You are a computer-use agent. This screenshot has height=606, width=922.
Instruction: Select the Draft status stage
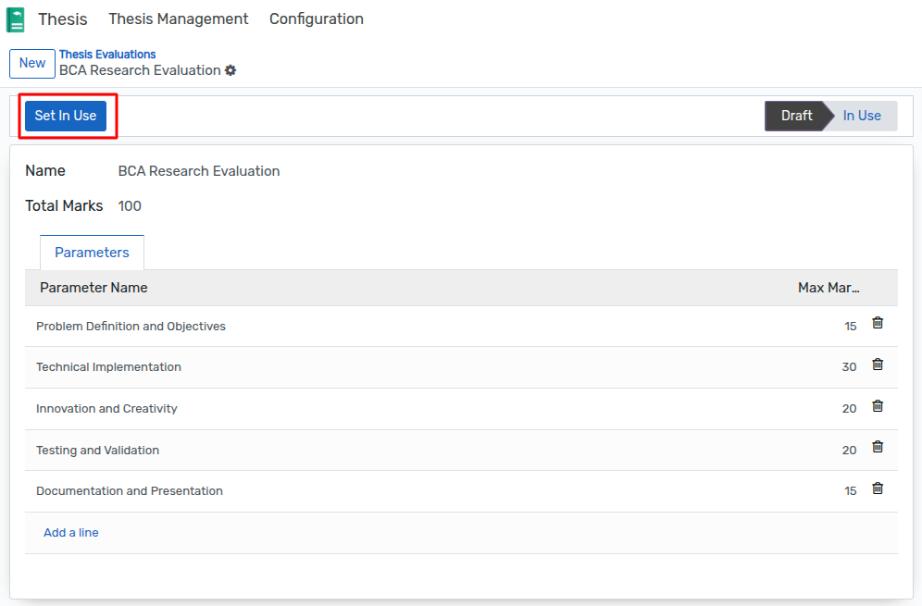[796, 116]
